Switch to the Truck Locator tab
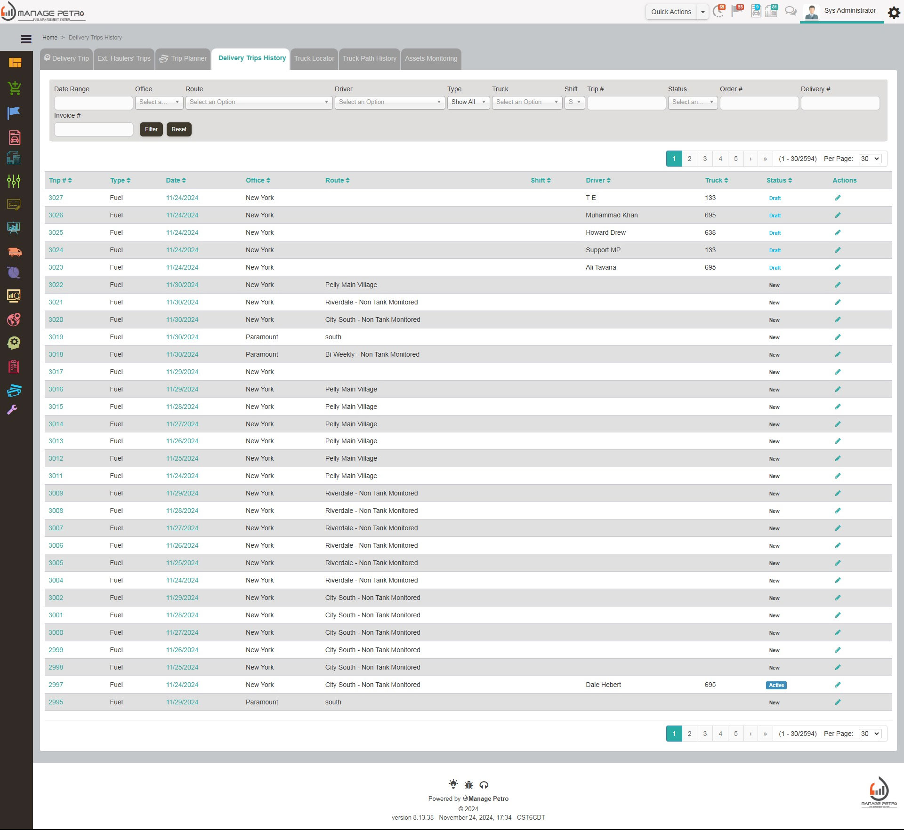 point(314,58)
